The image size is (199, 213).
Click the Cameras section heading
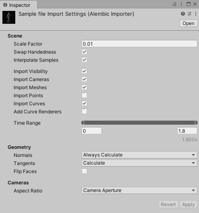tap(18, 183)
